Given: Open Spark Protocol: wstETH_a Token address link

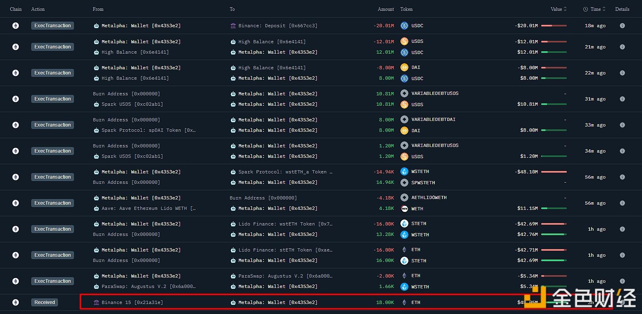Looking at the screenshot, I should (285, 172).
